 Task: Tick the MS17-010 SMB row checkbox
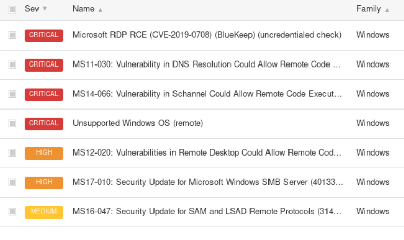pyautogui.click(x=13, y=182)
